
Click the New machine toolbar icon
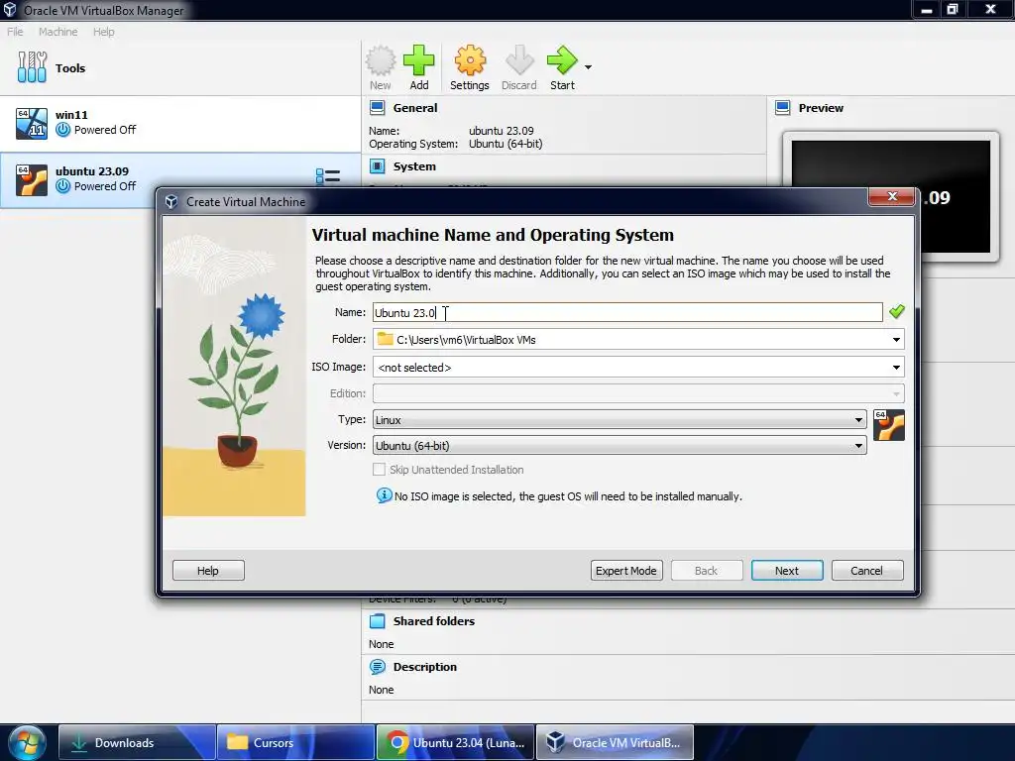point(380,60)
